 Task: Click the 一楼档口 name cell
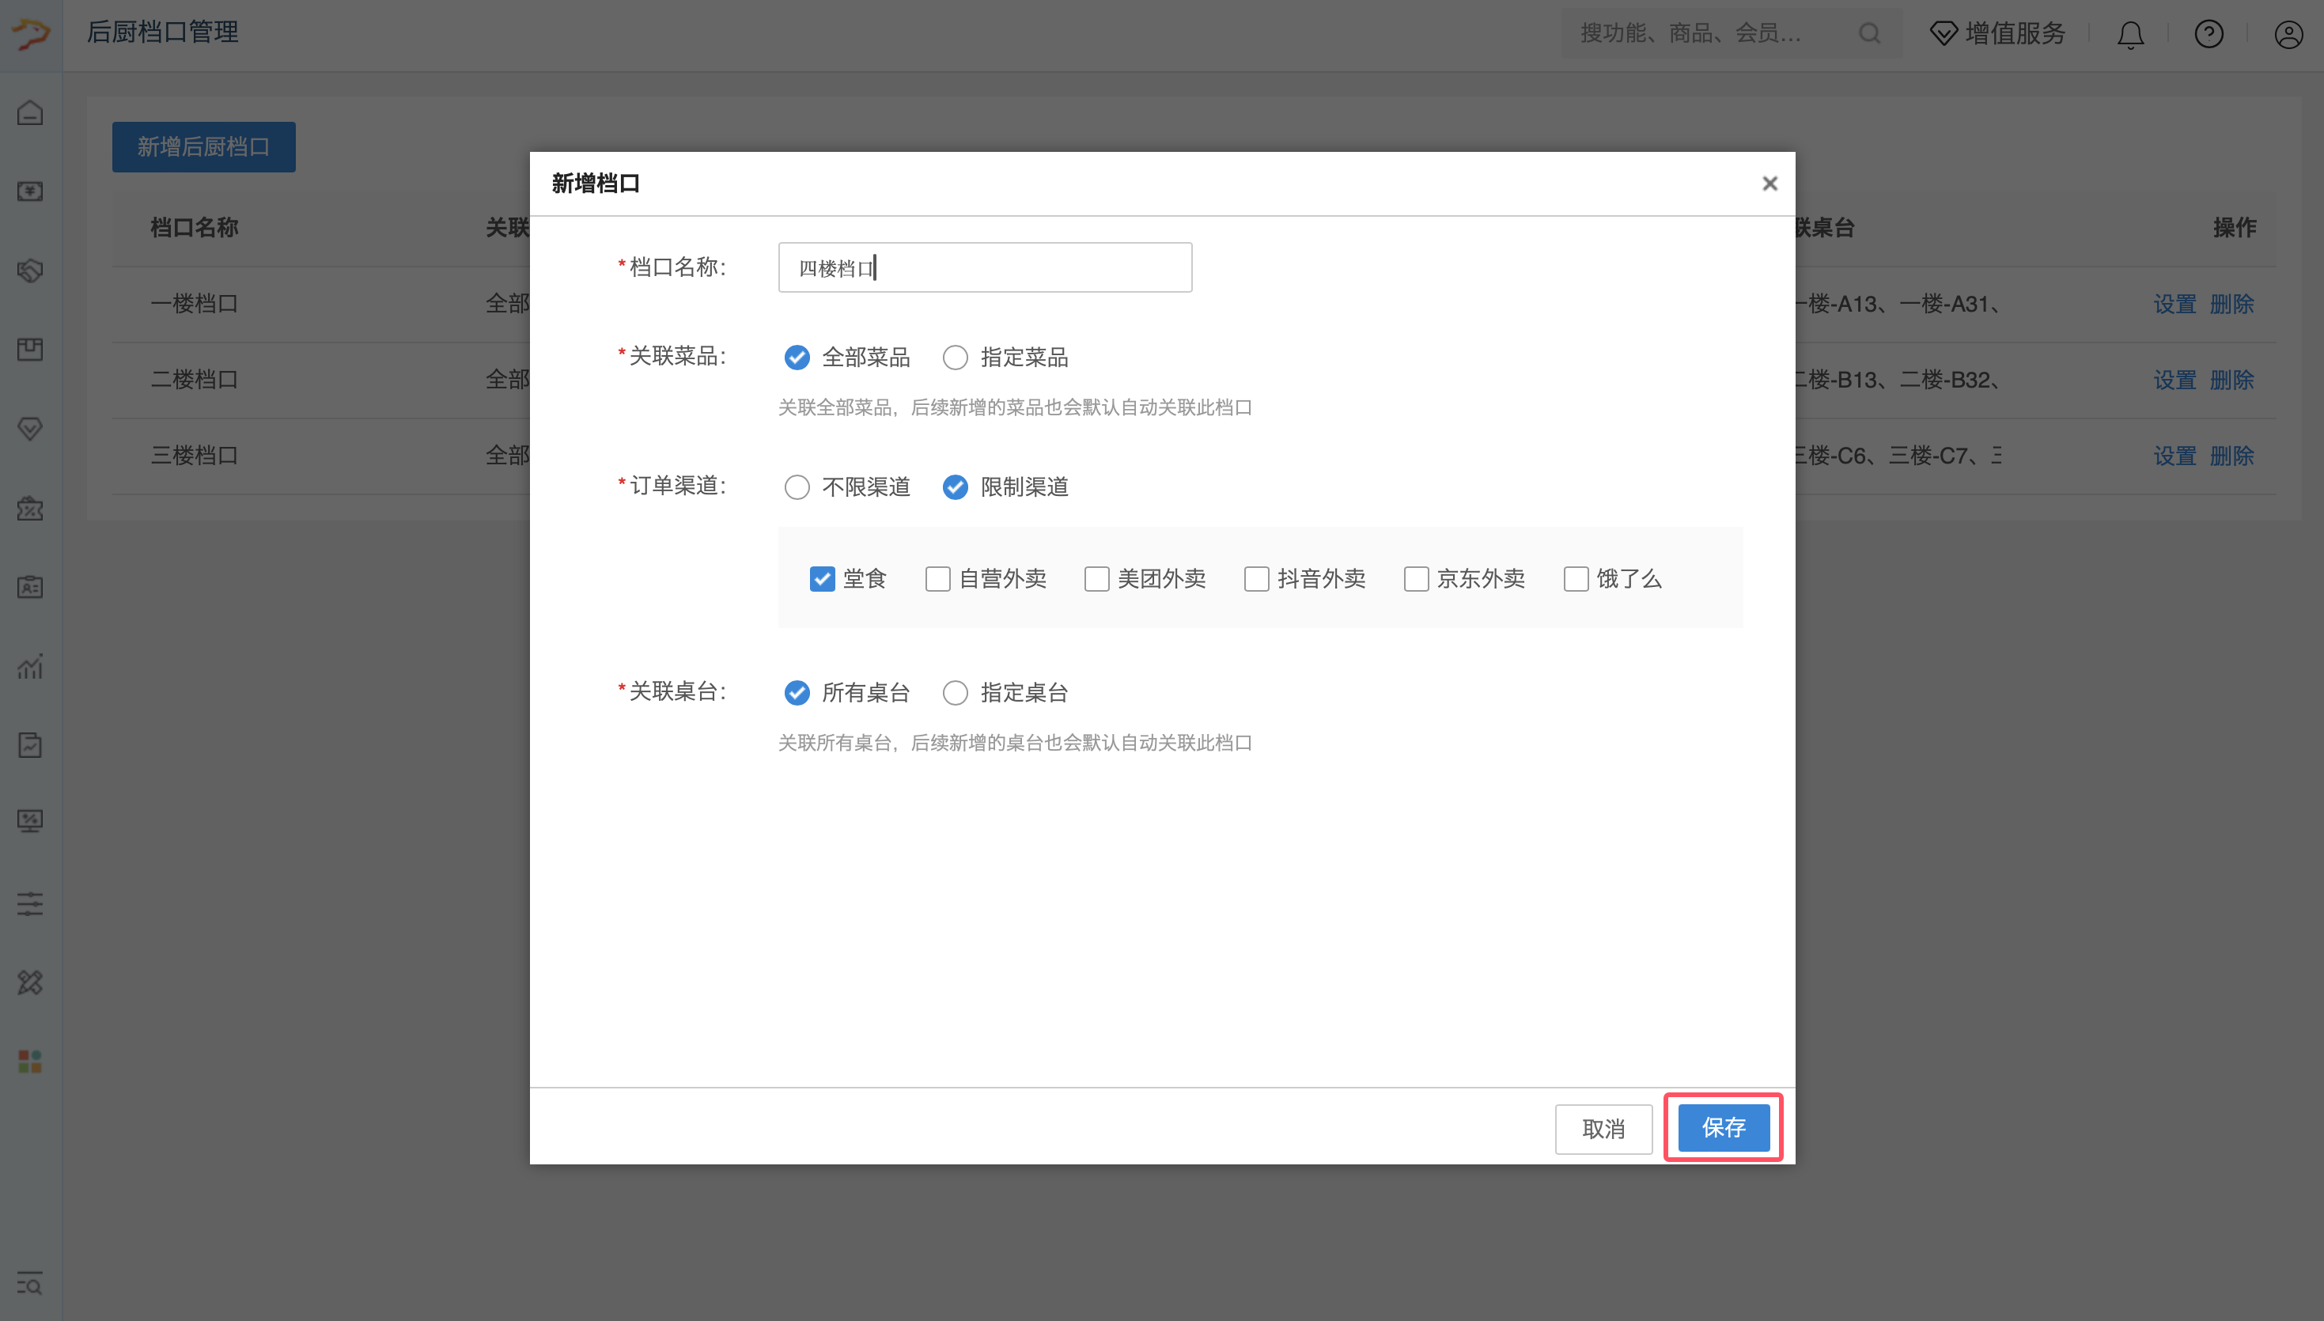[194, 304]
